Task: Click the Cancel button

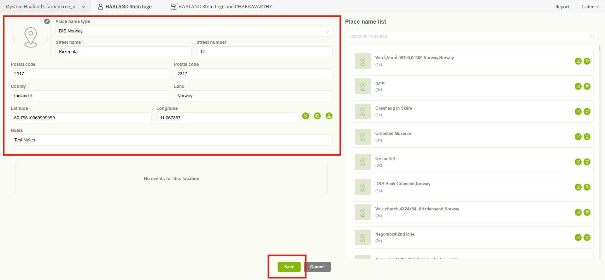Action: (x=317, y=267)
